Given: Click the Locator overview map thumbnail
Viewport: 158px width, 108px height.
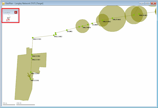Looking at the screenshot, I should click(x=11, y=18).
